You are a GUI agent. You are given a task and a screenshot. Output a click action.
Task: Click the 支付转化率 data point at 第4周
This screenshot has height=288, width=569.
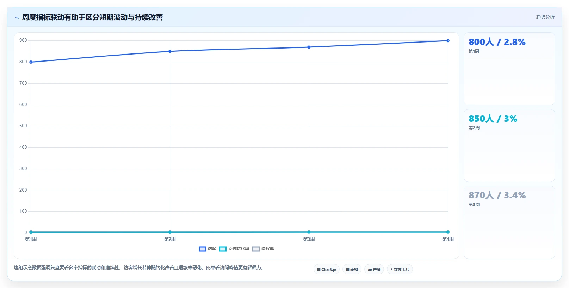pos(448,232)
